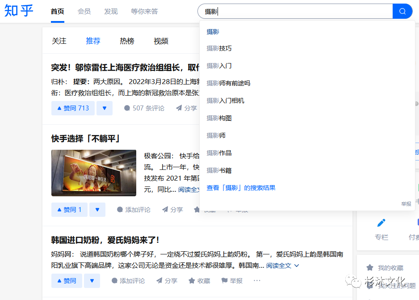Open the 会员 nav item
The height and width of the screenshot is (300, 419).
tap(84, 12)
